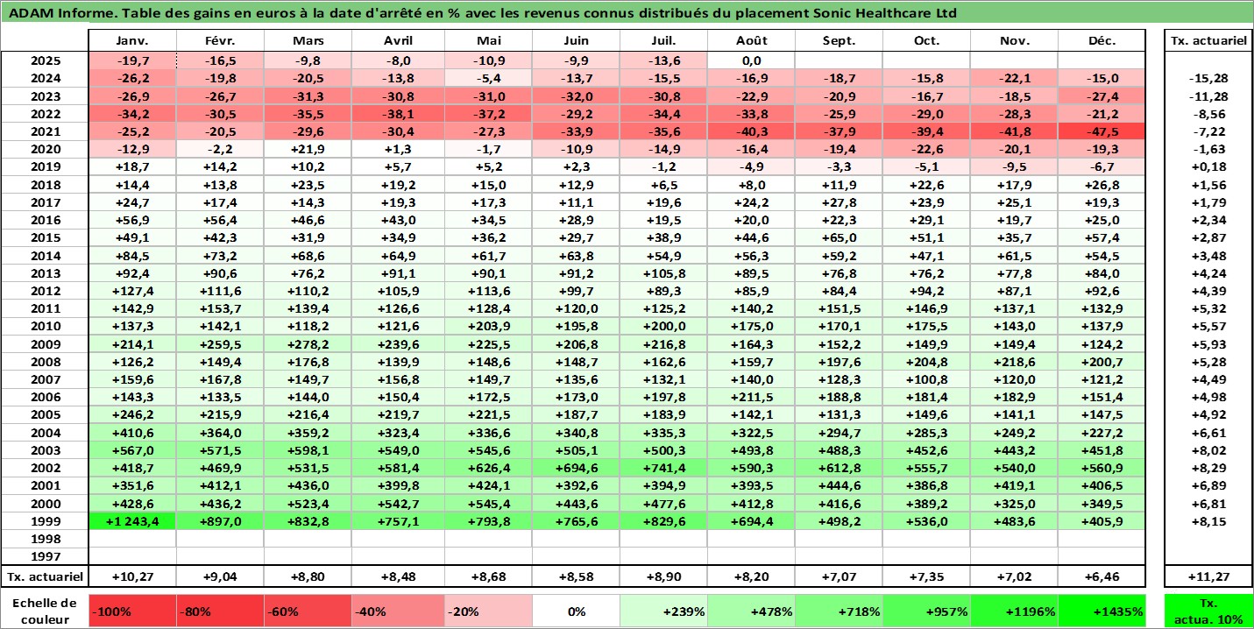Viewport: 1254px width, 629px height.
Task: Click the '-41,8' cell in November 2021
Action: tap(1014, 131)
